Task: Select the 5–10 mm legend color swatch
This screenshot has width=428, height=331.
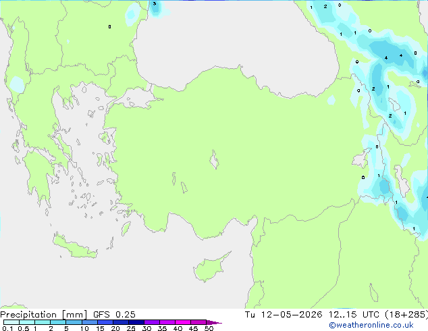Action: [x=74, y=322]
